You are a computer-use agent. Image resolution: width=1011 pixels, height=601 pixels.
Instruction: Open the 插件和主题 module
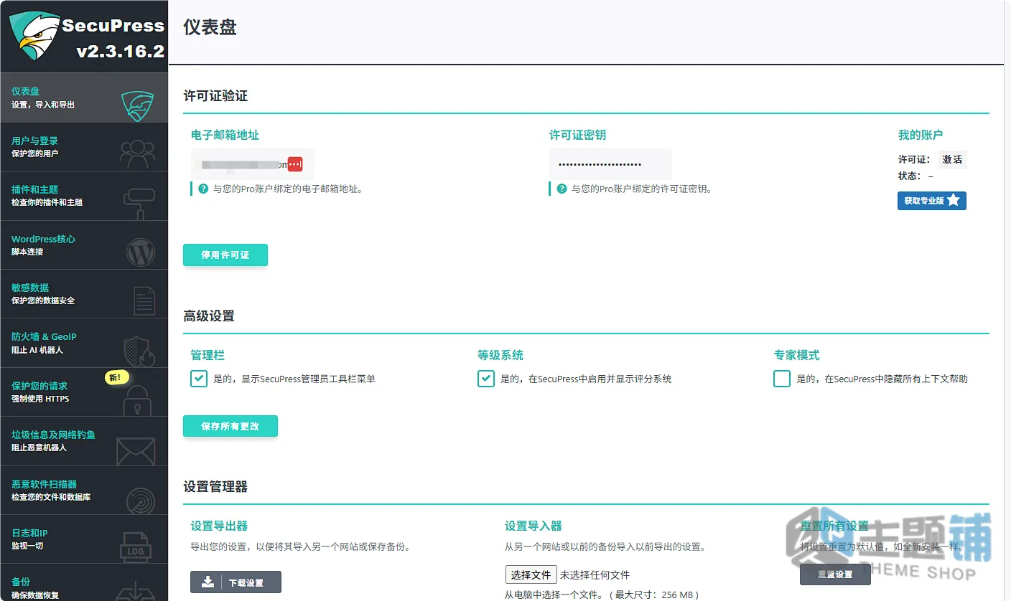(84, 196)
